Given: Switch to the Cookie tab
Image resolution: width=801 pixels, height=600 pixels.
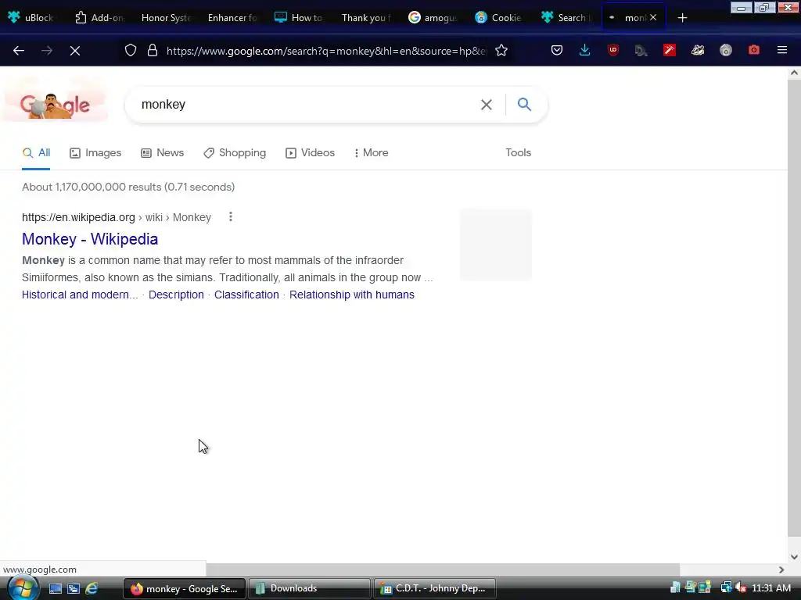Looking at the screenshot, I should pyautogui.click(x=498, y=17).
